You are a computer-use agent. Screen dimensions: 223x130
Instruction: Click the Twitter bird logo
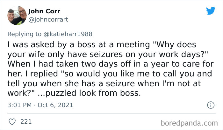211,11
